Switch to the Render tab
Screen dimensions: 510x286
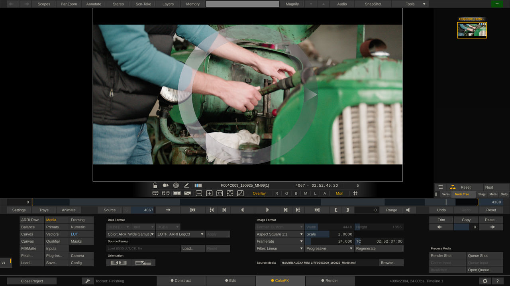pyautogui.click(x=330, y=281)
